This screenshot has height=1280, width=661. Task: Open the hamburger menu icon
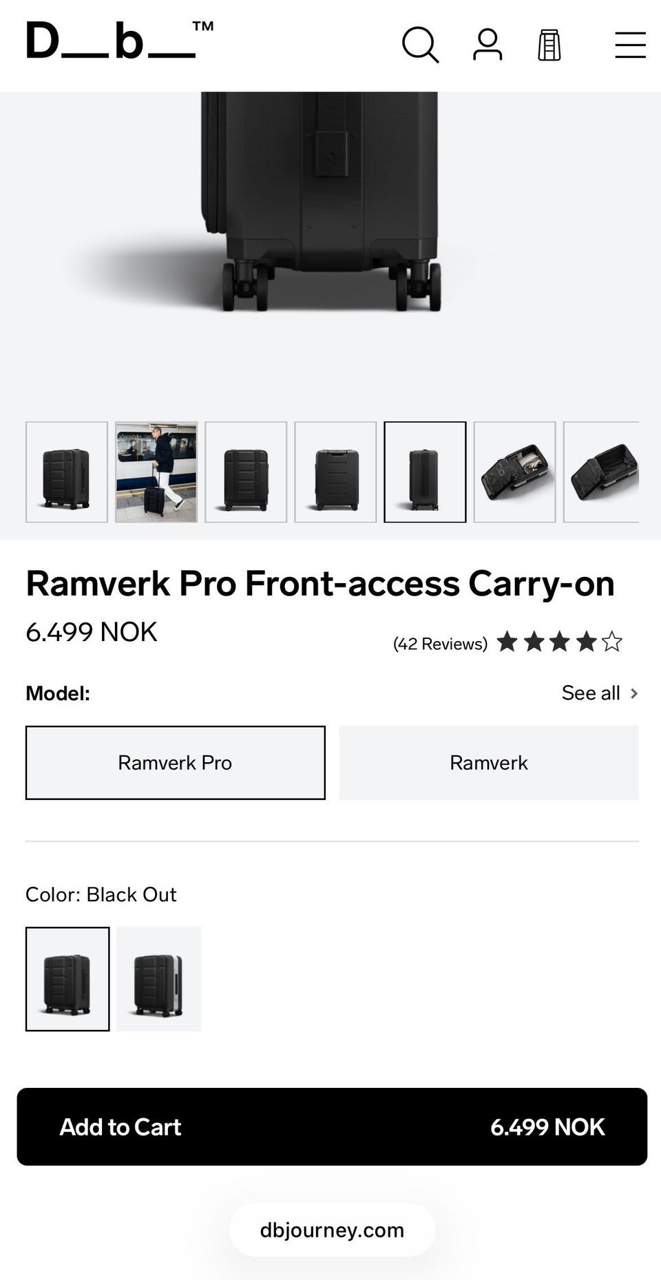630,45
